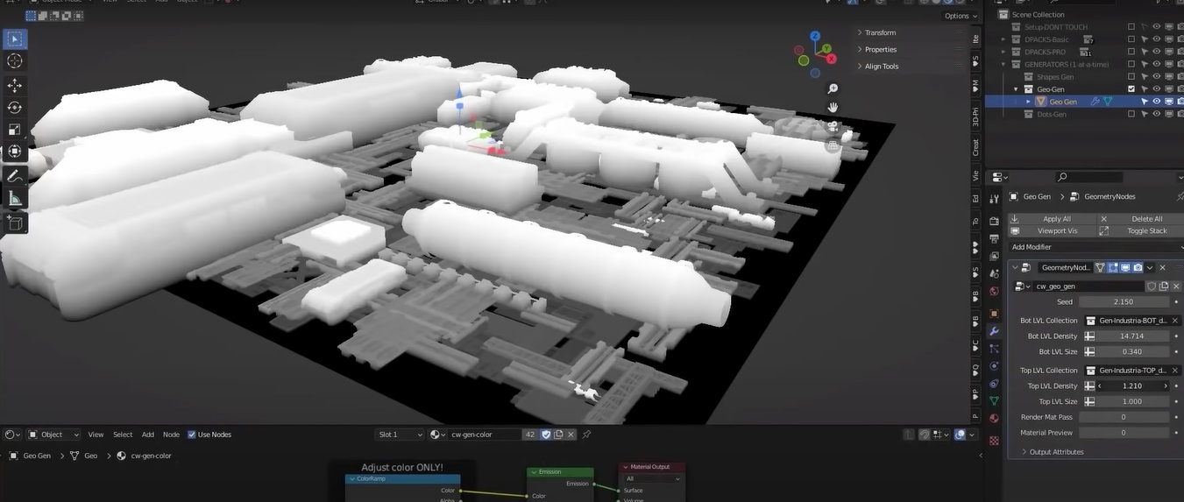
Task: Pick the Measure tool
Action: click(x=15, y=199)
